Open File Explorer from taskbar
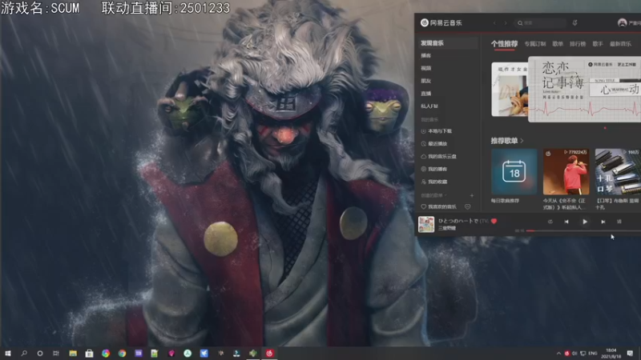Viewport: 641px width, 360px height. point(73,353)
